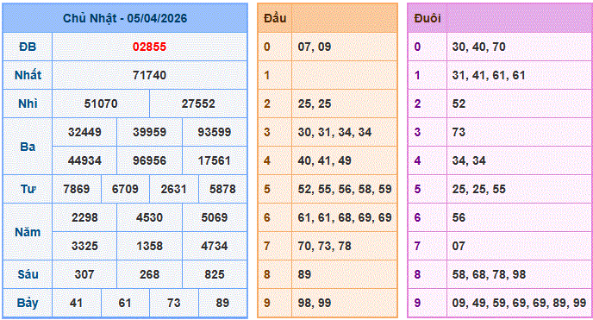Click the Tư row label
This screenshot has height=320, width=593.
(x=28, y=189)
